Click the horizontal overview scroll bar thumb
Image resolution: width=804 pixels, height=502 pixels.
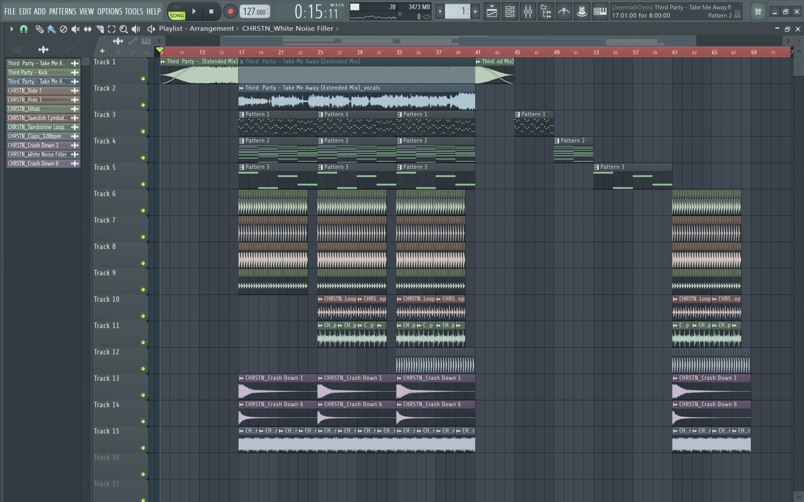[x=458, y=41]
